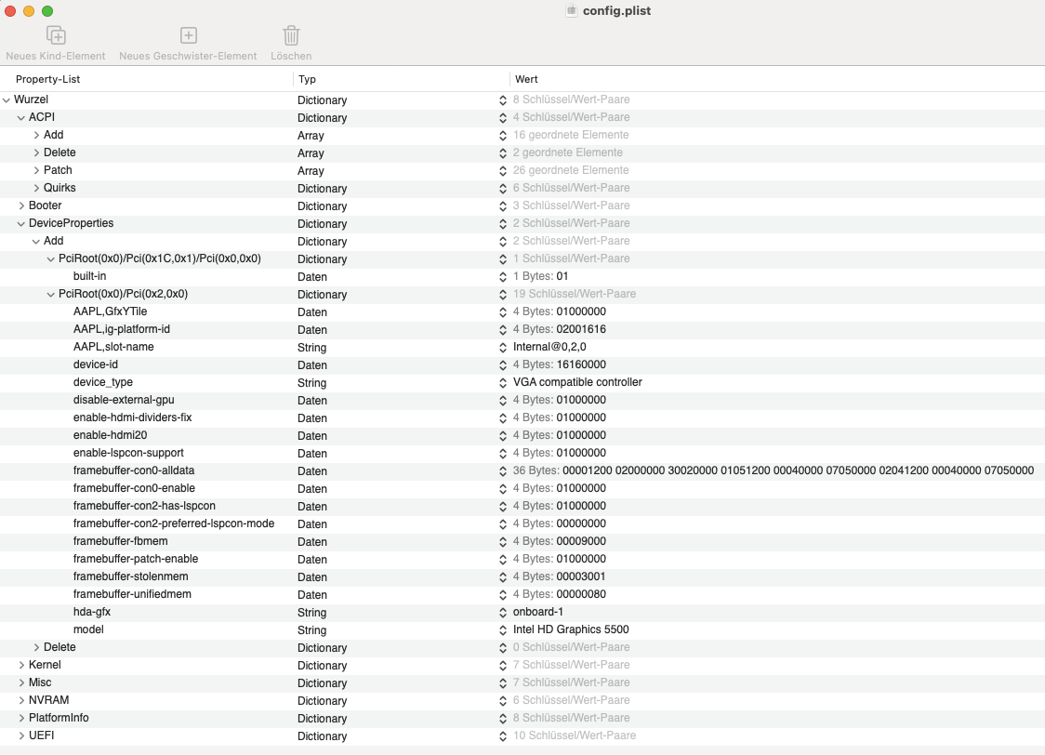
Task: Select the disable-external-gpu key
Action: [x=124, y=400]
